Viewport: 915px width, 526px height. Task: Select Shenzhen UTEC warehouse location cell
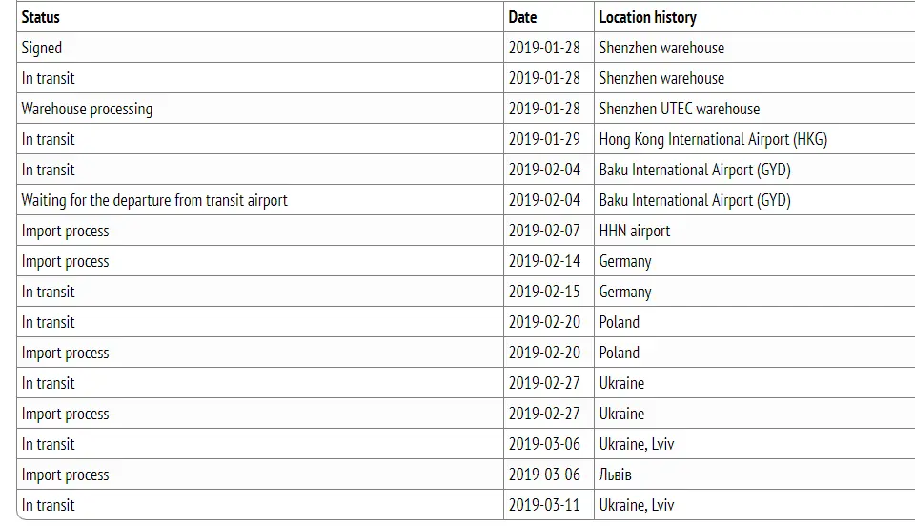pos(755,109)
